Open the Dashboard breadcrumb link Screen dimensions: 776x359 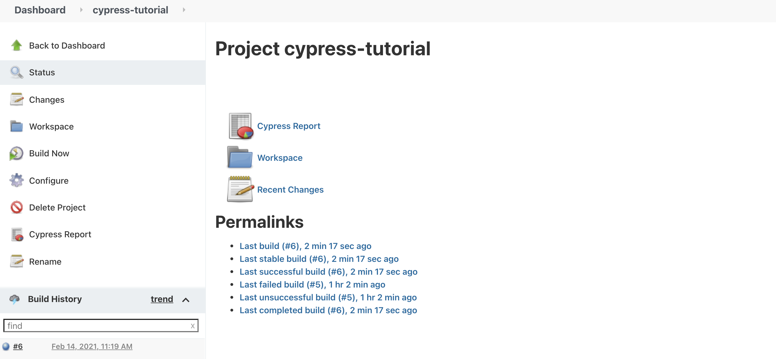(x=40, y=10)
